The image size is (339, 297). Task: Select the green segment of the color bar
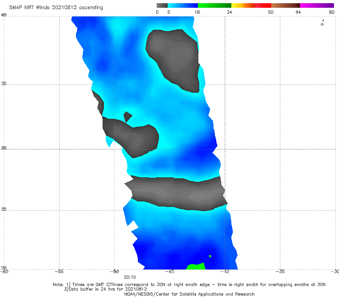tap(214, 5)
